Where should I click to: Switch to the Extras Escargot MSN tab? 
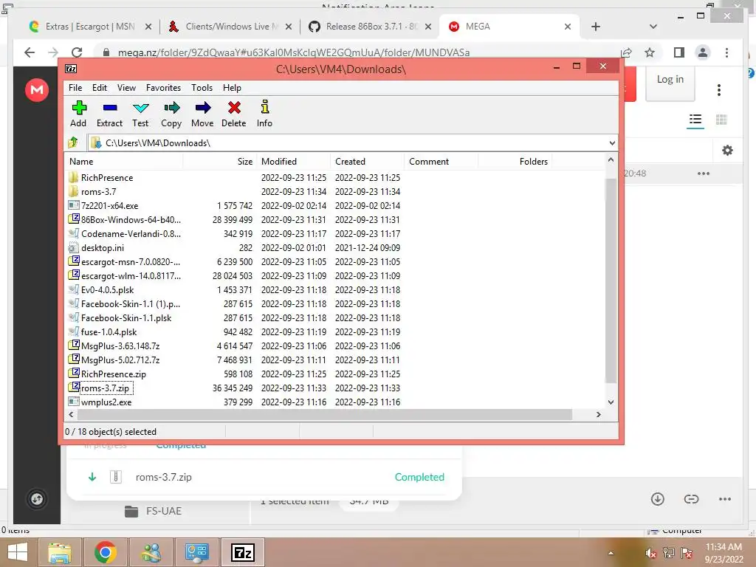click(x=89, y=27)
